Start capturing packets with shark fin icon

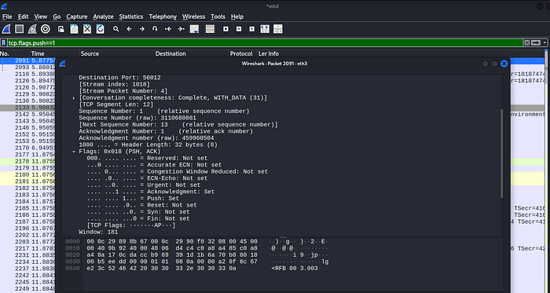6,29
